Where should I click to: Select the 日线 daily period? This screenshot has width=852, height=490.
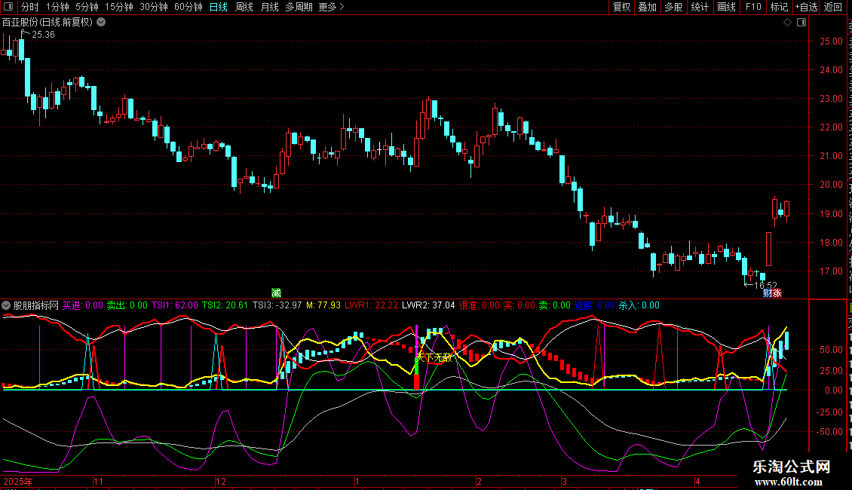coord(219,7)
